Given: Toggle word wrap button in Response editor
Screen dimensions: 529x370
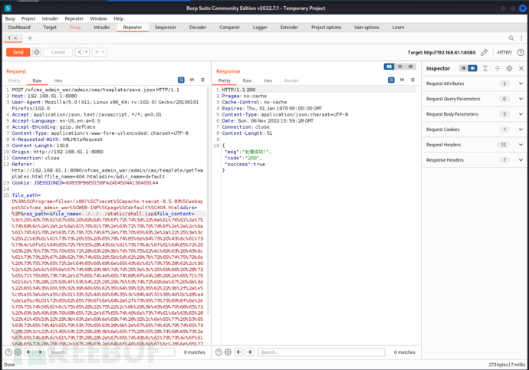Looking at the screenshot, I should (393, 80).
